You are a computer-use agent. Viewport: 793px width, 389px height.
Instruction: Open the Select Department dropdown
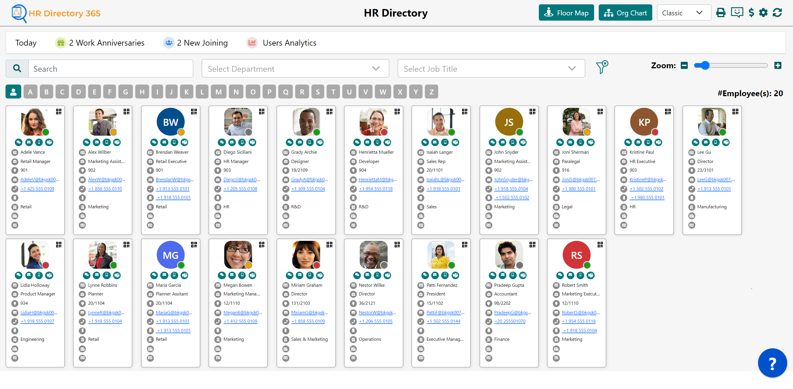[x=295, y=68]
